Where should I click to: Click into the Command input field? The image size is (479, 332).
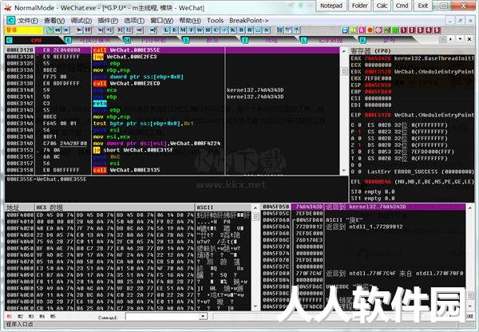coord(163,317)
